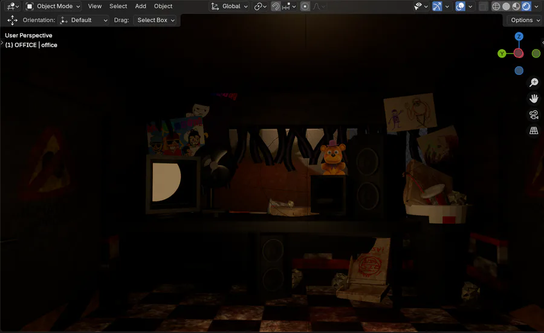This screenshot has height=333, width=544.
Task: Click the Move tool icon in tool settings
Action: click(x=13, y=20)
